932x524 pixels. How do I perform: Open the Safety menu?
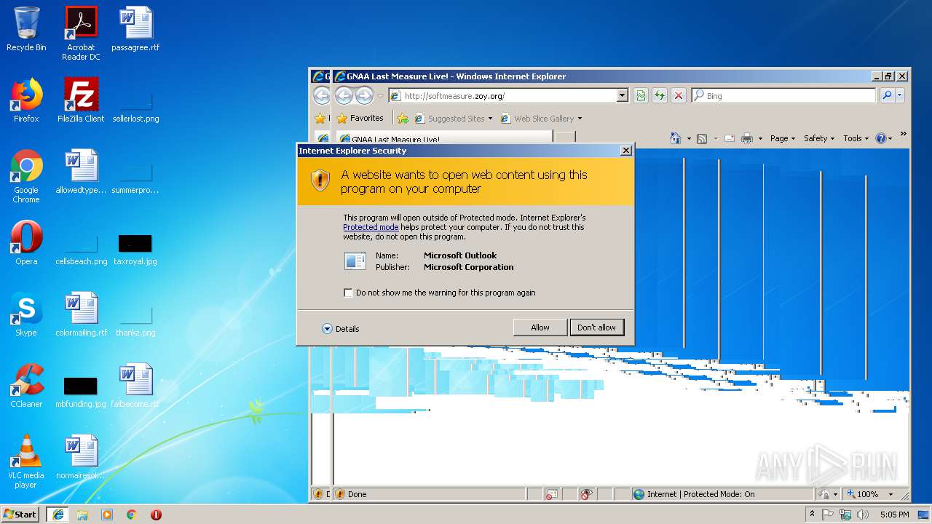819,138
